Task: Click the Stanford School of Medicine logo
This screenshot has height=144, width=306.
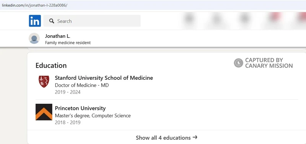Action: (44, 82)
